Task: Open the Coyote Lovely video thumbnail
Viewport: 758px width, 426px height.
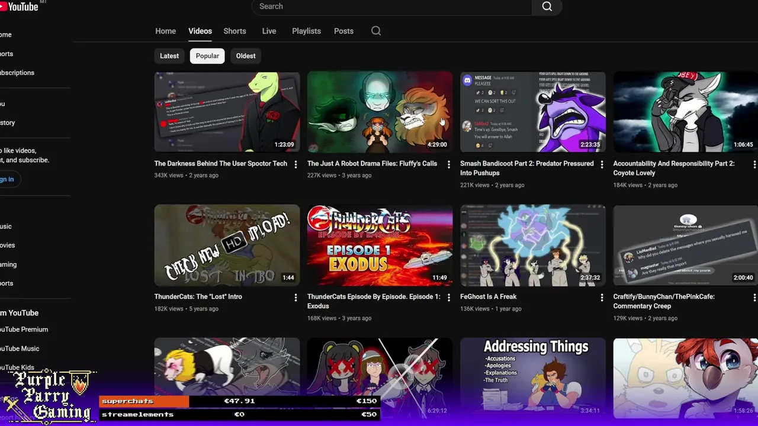Action: pyautogui.click(x=685, y=112)
